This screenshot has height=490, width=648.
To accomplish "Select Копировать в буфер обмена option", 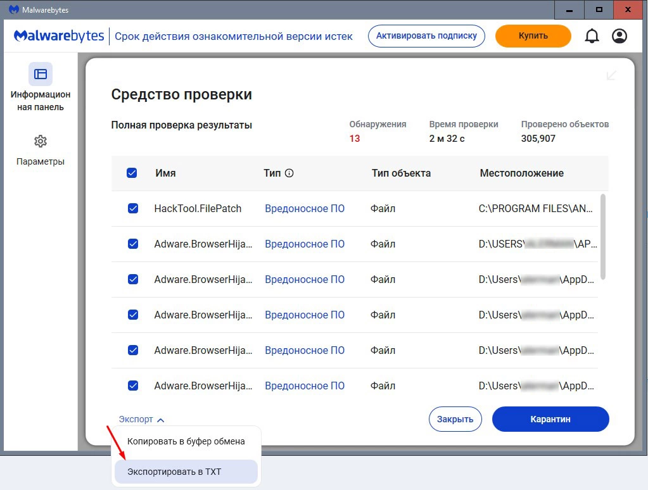I will (x=186, y=441).
